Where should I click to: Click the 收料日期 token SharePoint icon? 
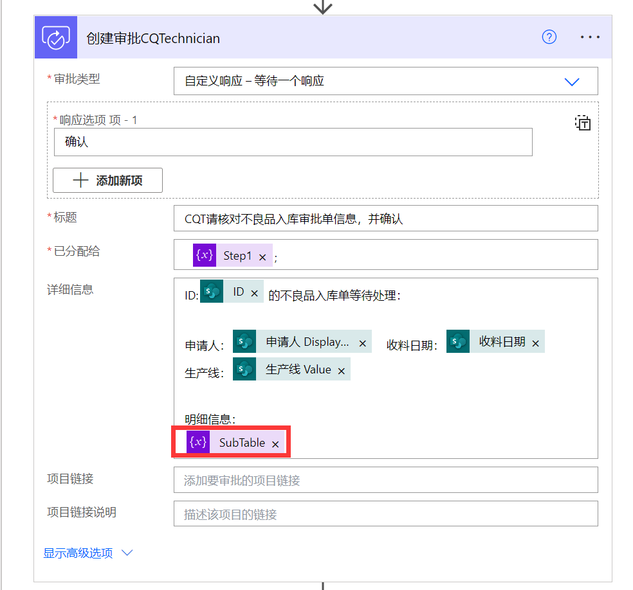[x=458, y=341]
